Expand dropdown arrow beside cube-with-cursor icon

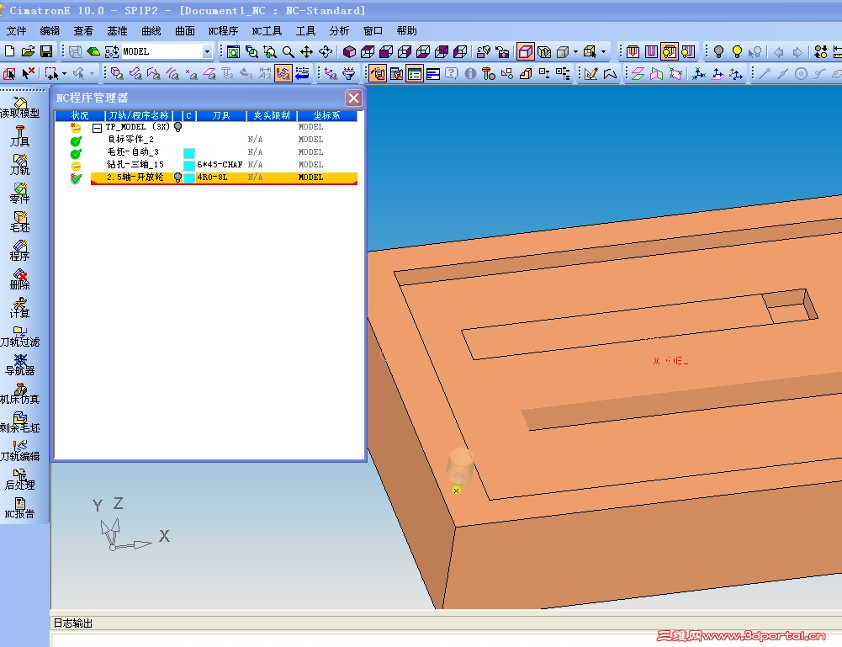coord(604,51)
